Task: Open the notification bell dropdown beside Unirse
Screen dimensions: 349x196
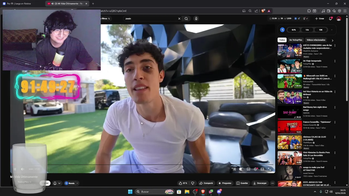Action: click(57, 183)
